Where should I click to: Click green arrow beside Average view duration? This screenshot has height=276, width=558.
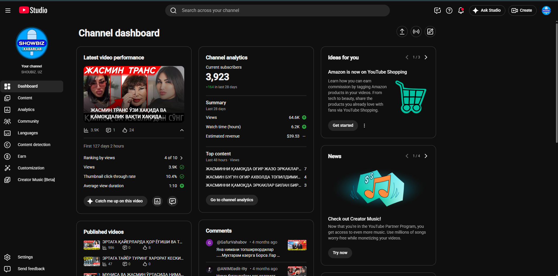(x=182, y=186)
